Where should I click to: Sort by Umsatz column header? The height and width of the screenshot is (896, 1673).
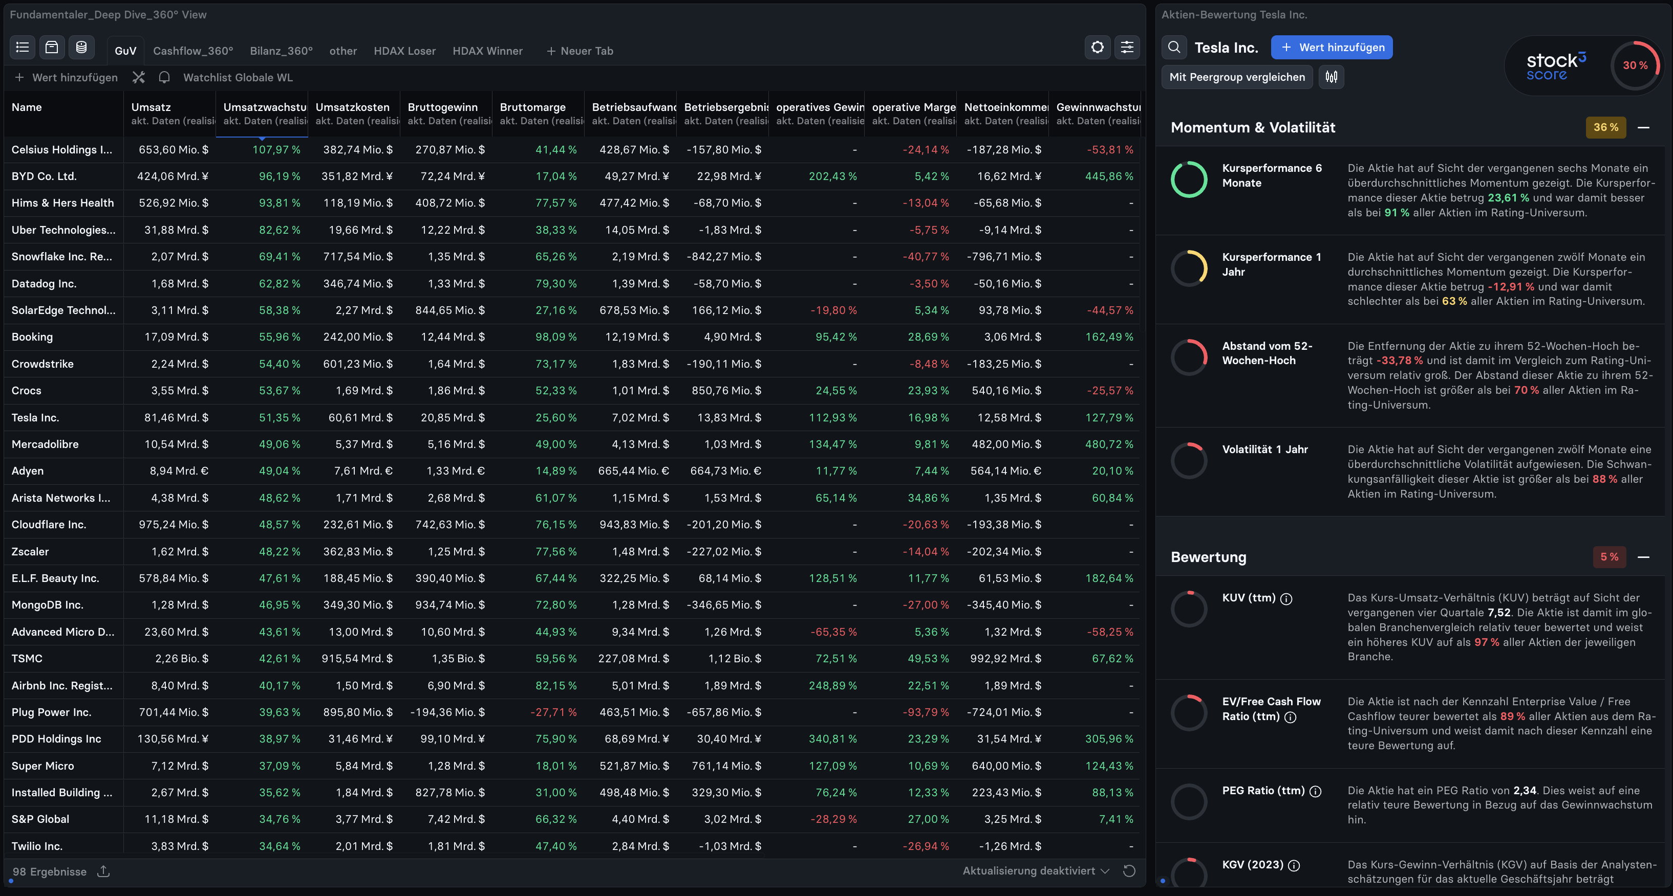pyautogui.click(x=169, y=114)
